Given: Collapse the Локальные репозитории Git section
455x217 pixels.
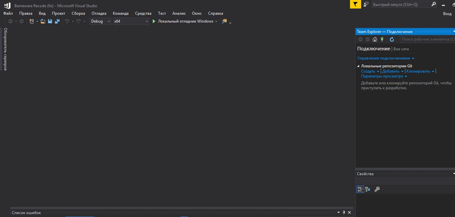Looking at the screenshot, I should [x=358, y=66].
